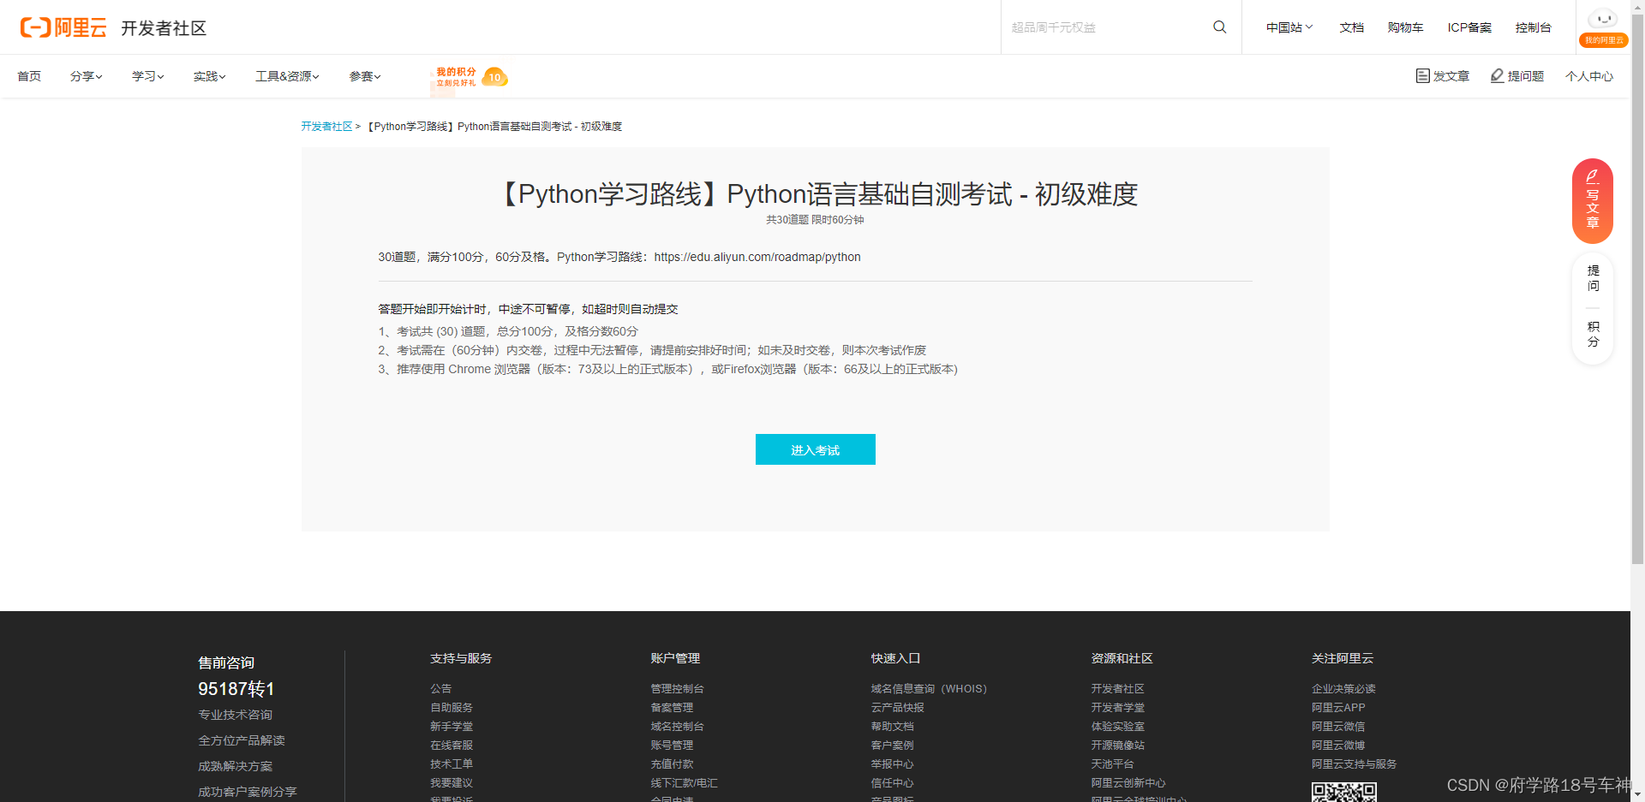This screenshot has width=1645, height=802.
Task: Open 备案管理 footer link
Action: click(672, 707)
